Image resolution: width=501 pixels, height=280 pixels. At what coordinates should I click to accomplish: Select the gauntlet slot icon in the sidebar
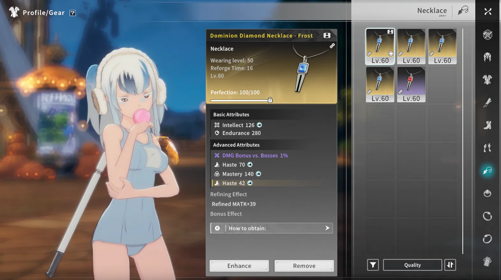[487, 103]
